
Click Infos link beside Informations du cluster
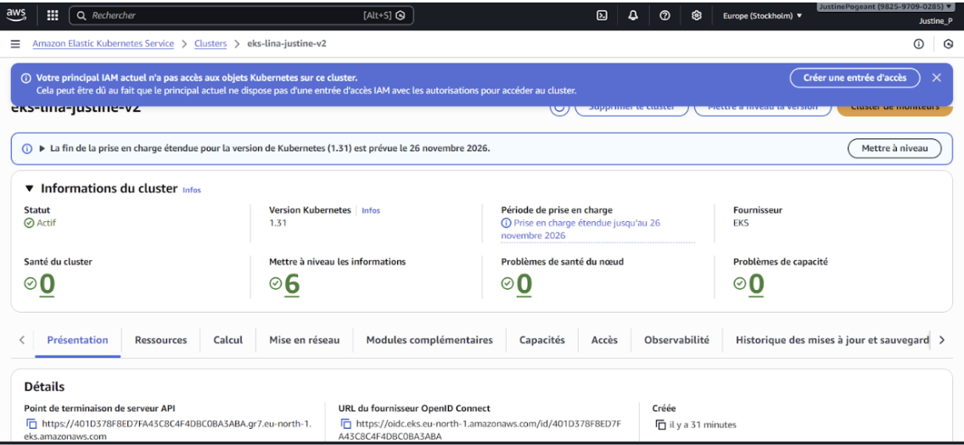[x=192, y=190]
